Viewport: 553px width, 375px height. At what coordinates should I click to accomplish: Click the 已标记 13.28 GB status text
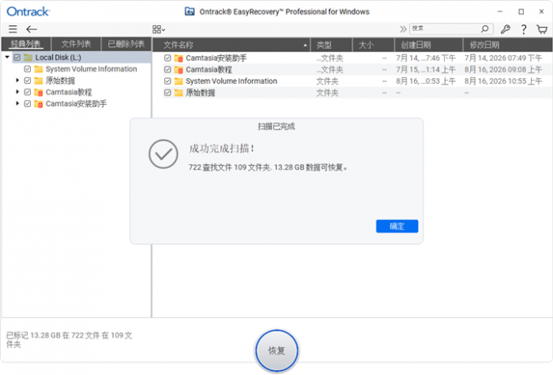point(69,339)
